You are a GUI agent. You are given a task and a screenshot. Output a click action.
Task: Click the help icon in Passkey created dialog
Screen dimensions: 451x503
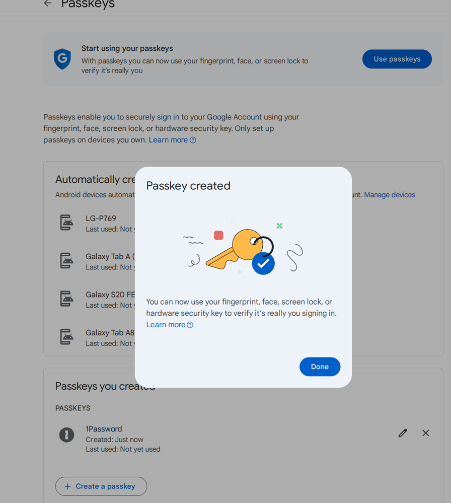pos(190,325)
